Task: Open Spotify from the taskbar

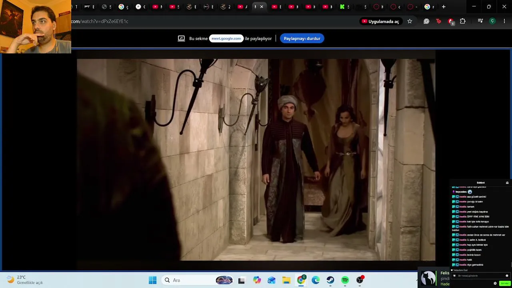Action: [x=345, y=280]
